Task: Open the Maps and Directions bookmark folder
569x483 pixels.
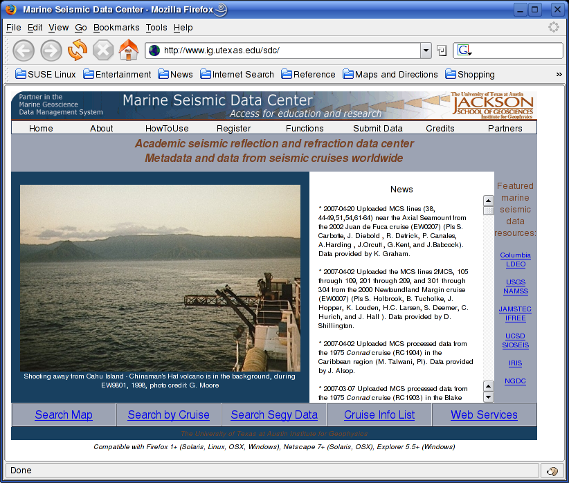Action: pos(390,74)
